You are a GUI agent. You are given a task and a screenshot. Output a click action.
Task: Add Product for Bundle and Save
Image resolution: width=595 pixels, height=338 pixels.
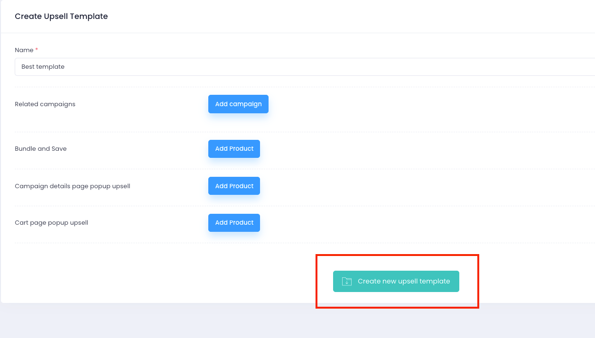click(234, 148)
